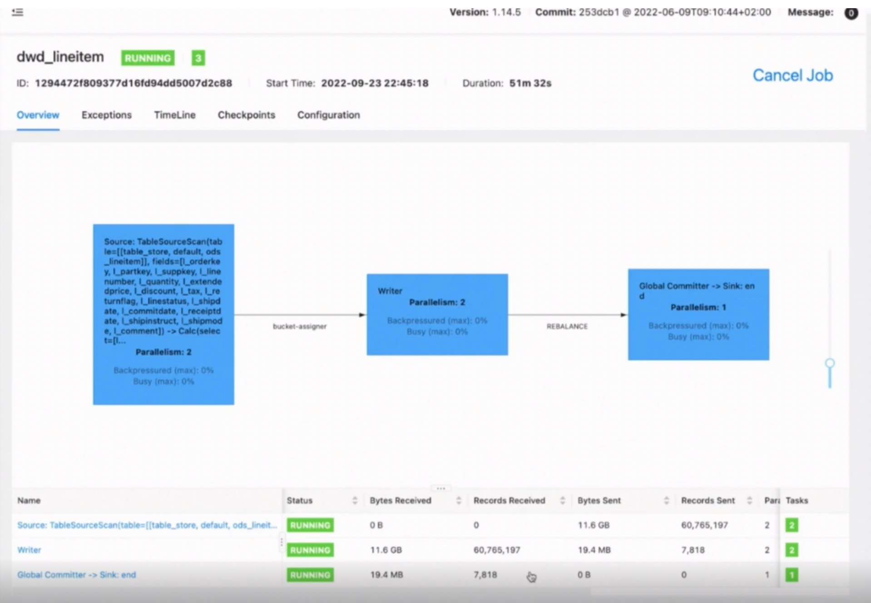Sort table by Status column

[x=355, y=500]
